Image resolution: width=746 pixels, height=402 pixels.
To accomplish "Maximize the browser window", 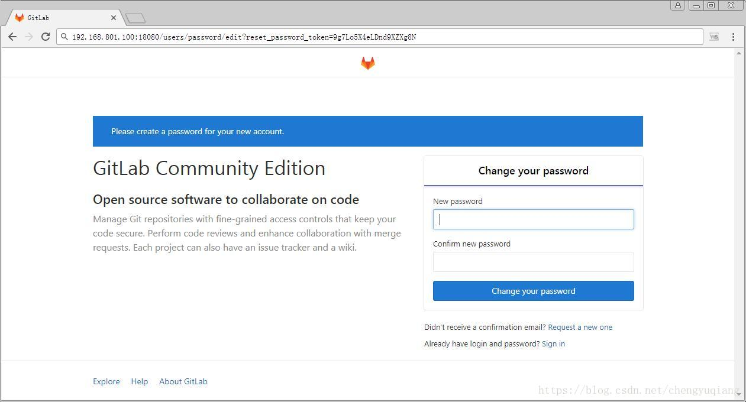I will pos(712,5).
